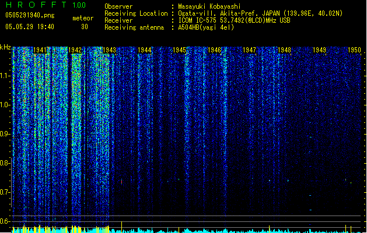The image size is (367, 233).
Task: Click the Receiving antenna label
Action: click(x=134, y=27)
